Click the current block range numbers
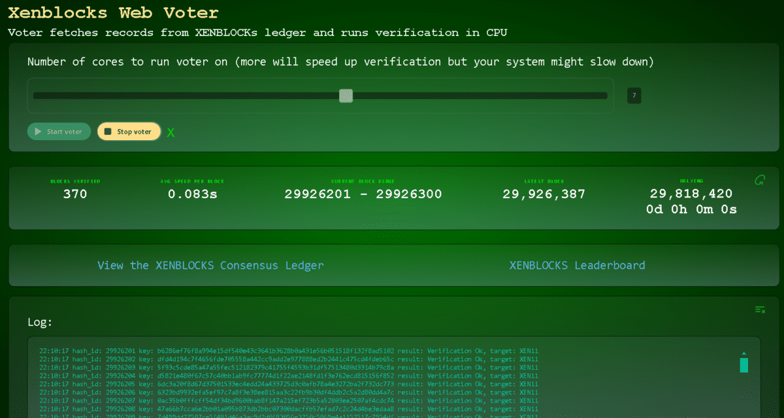 363,194
